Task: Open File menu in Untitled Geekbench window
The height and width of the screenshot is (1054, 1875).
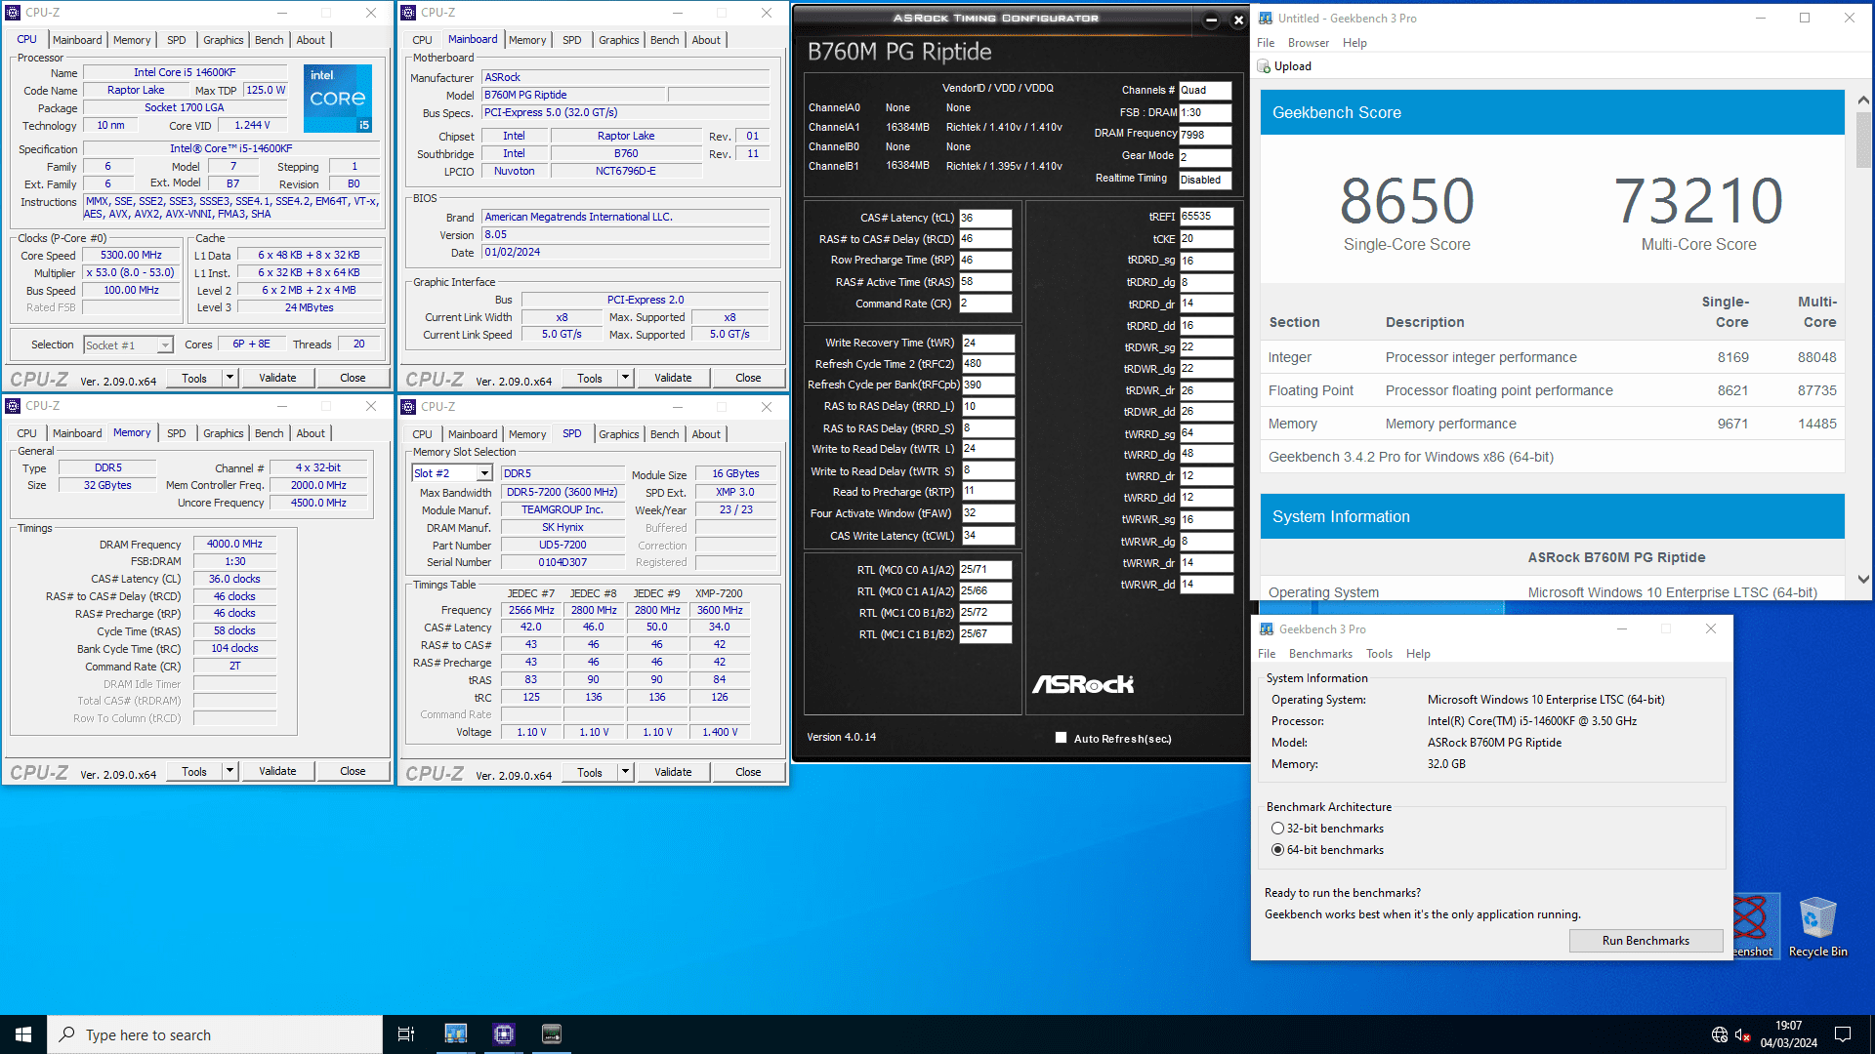Action: click(1266, 43)
